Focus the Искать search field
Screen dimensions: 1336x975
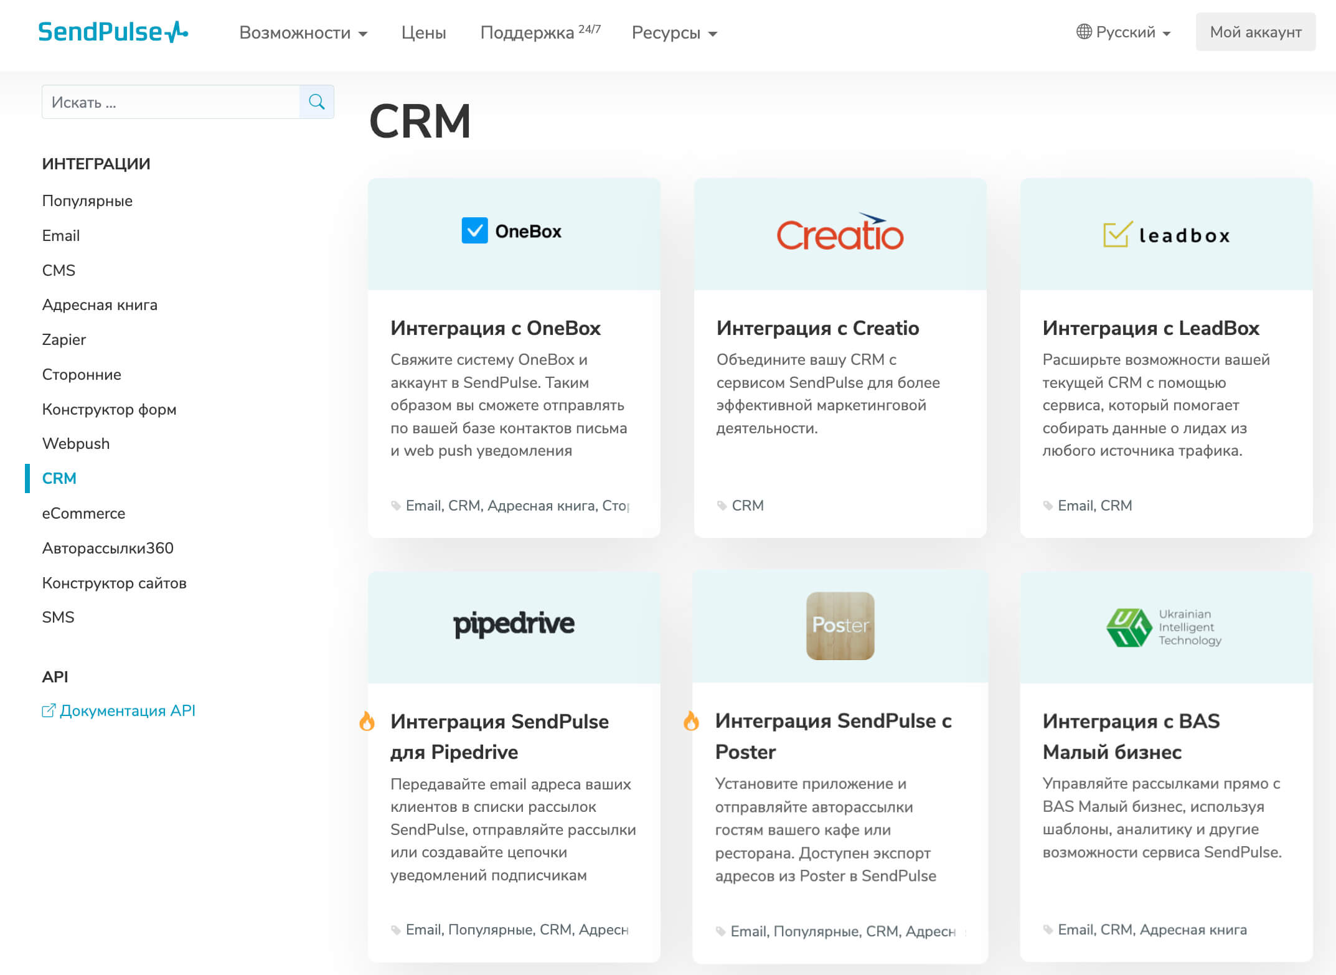[x=171, y=101]
